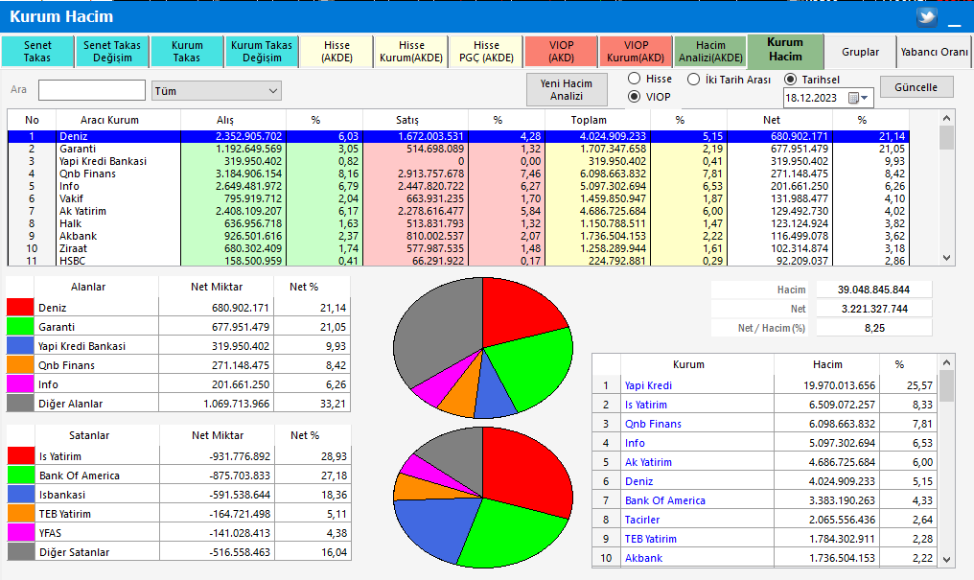Open the Hacim Analizi(AKDE) tab

coord(710,52)
